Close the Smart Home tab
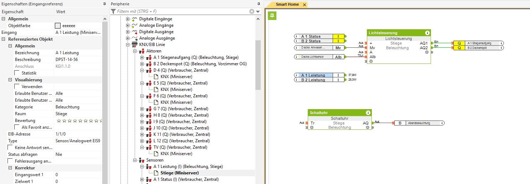The width and height of the screenshot is (530, 184). point(305,5)
